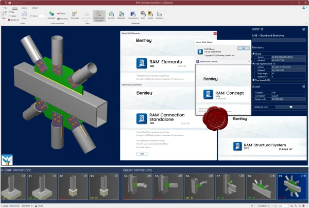Click the Design code value cell
The height and width of the screenshot is (208, 309).
[288, 99]
